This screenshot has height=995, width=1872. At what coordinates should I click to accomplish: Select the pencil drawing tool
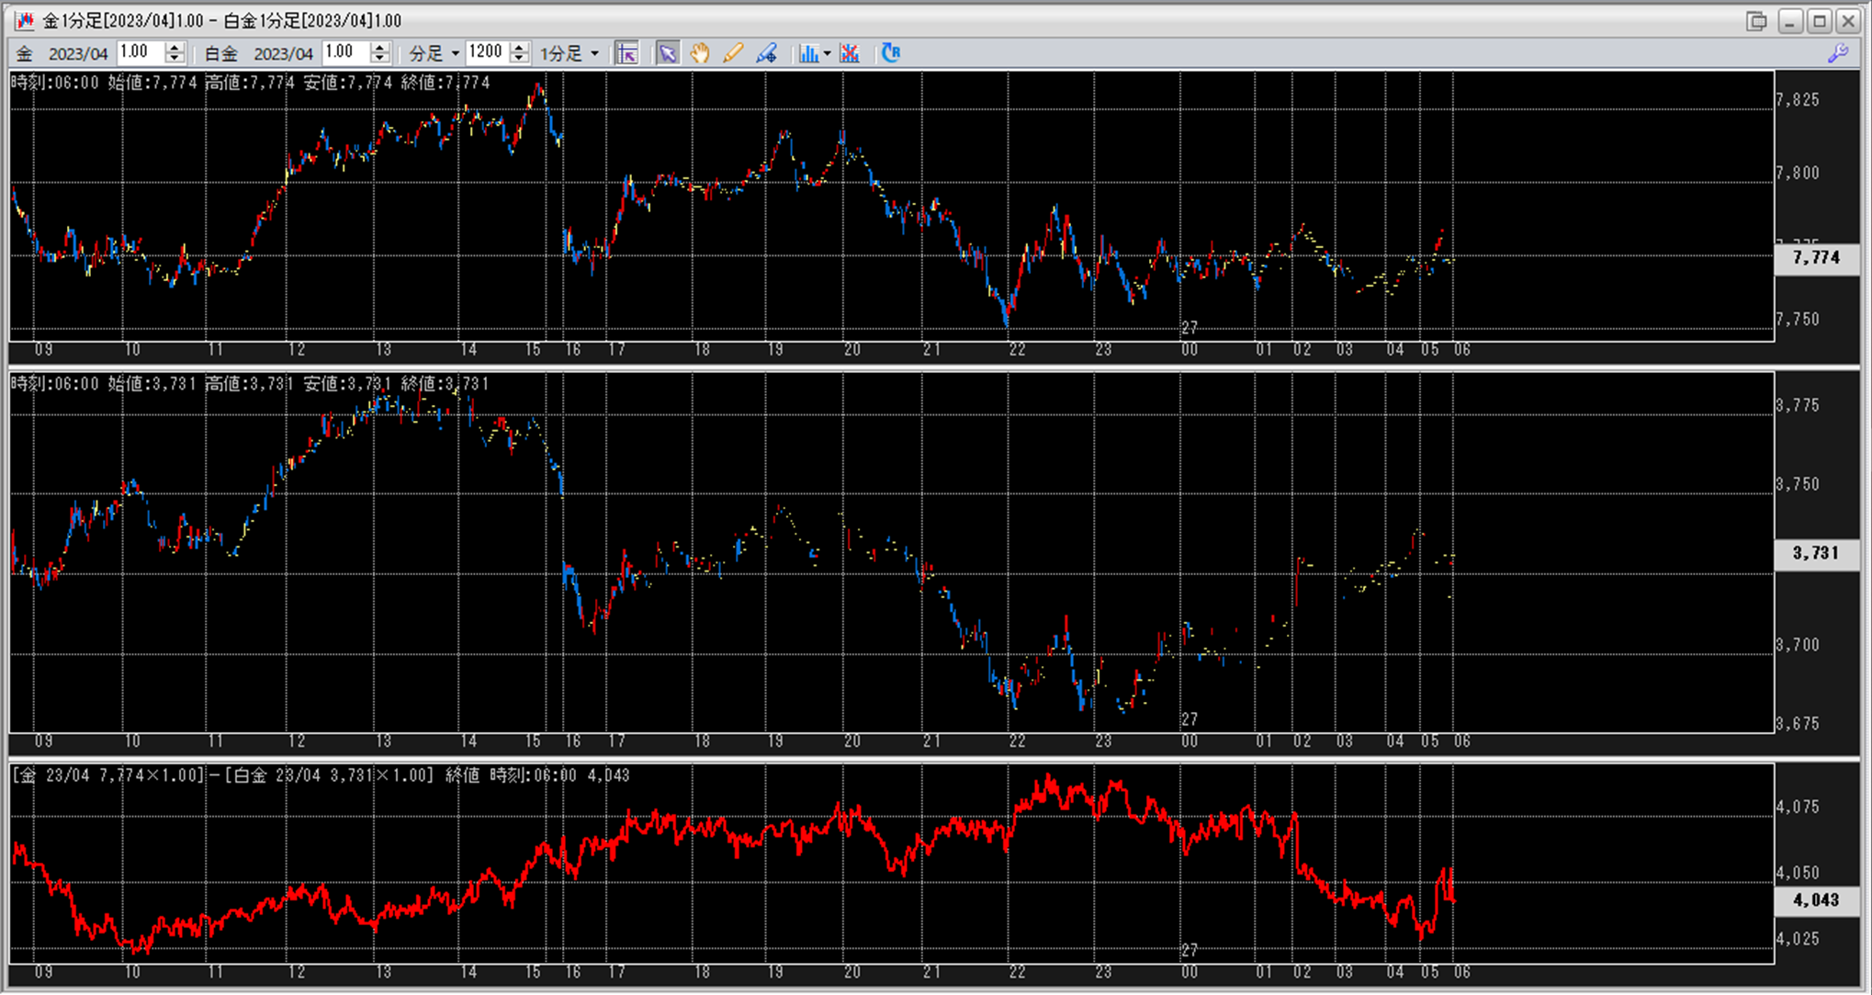pyautogui.click(x=733, y=53)
